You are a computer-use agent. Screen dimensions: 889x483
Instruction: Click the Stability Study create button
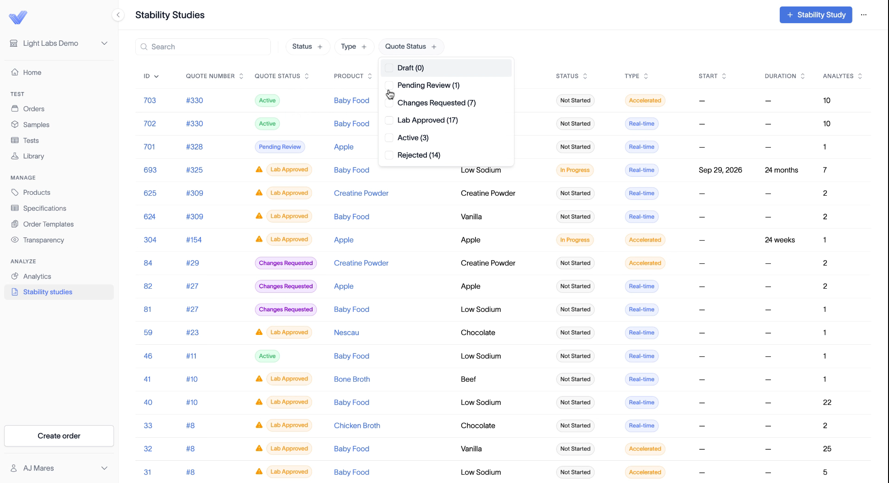point(816,15)
